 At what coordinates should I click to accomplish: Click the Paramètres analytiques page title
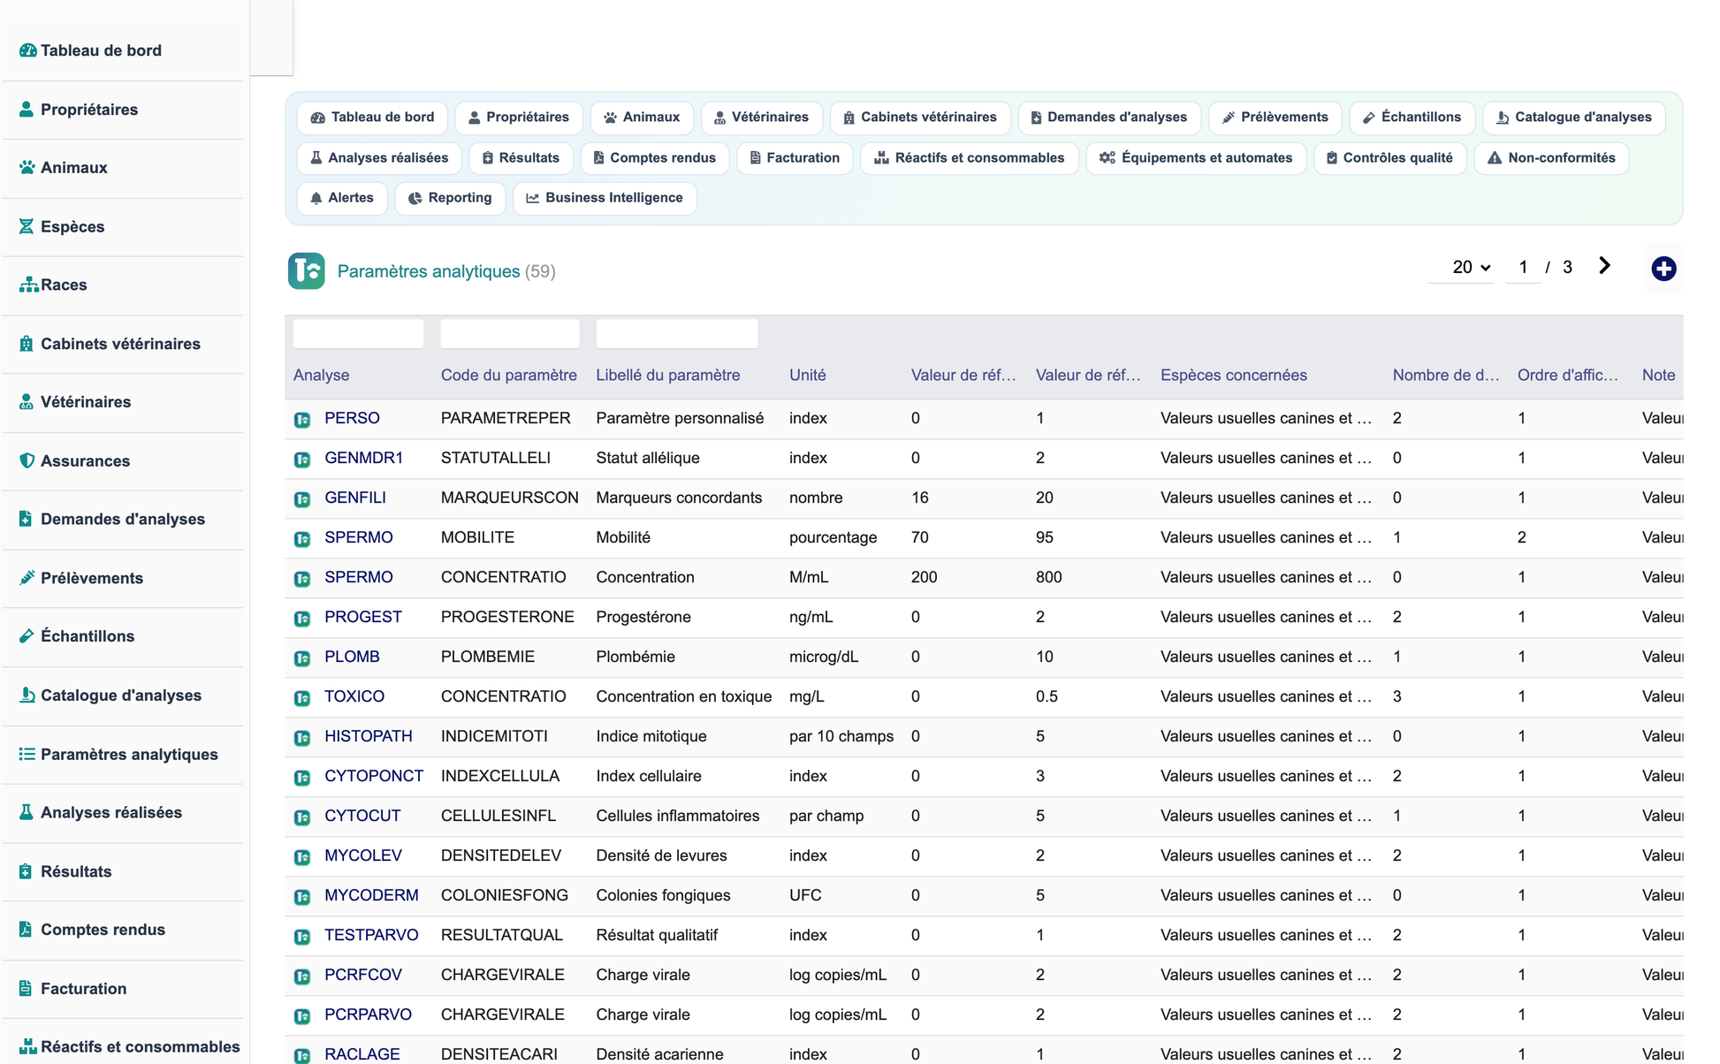point(429,271)
